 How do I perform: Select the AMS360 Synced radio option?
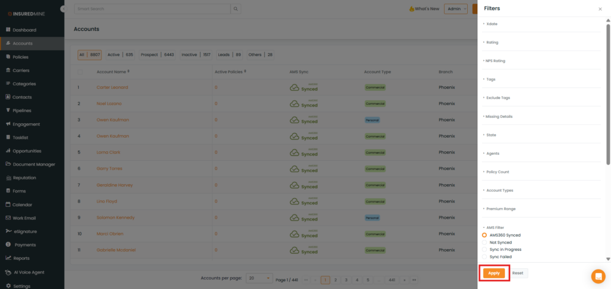click(x=485, y=235)
